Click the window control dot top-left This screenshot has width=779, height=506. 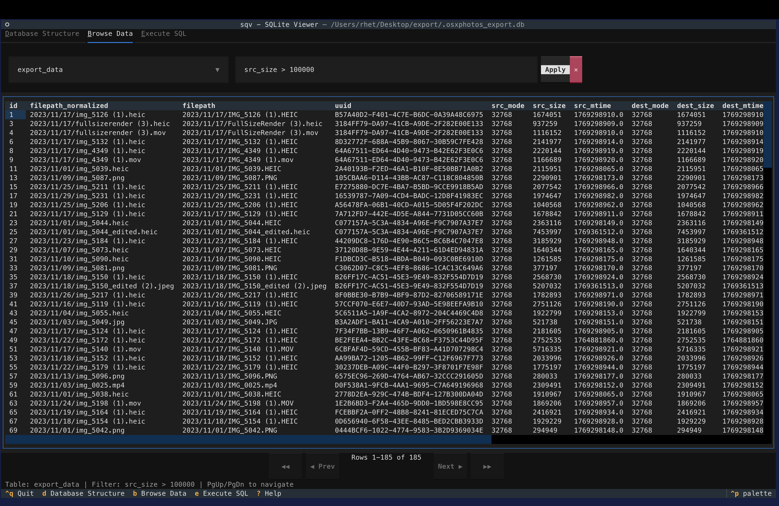pos(7,24)
